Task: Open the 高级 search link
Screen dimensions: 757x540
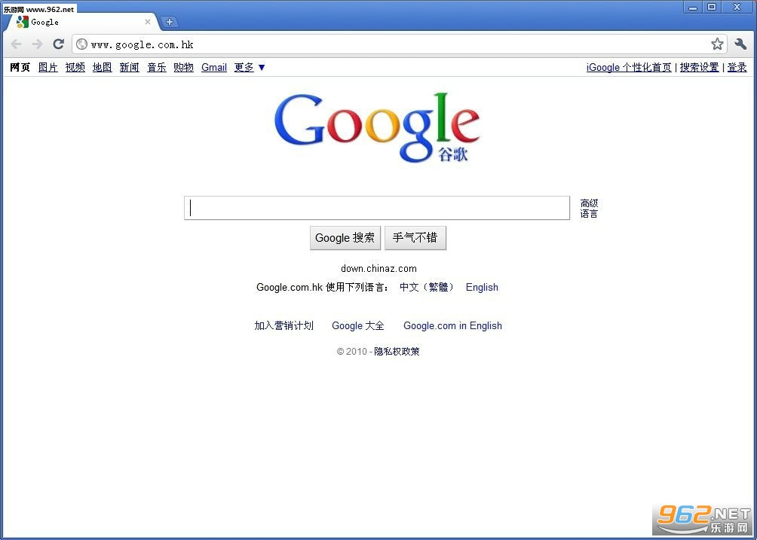Action: pyautogui.click(x=589, y=203)
